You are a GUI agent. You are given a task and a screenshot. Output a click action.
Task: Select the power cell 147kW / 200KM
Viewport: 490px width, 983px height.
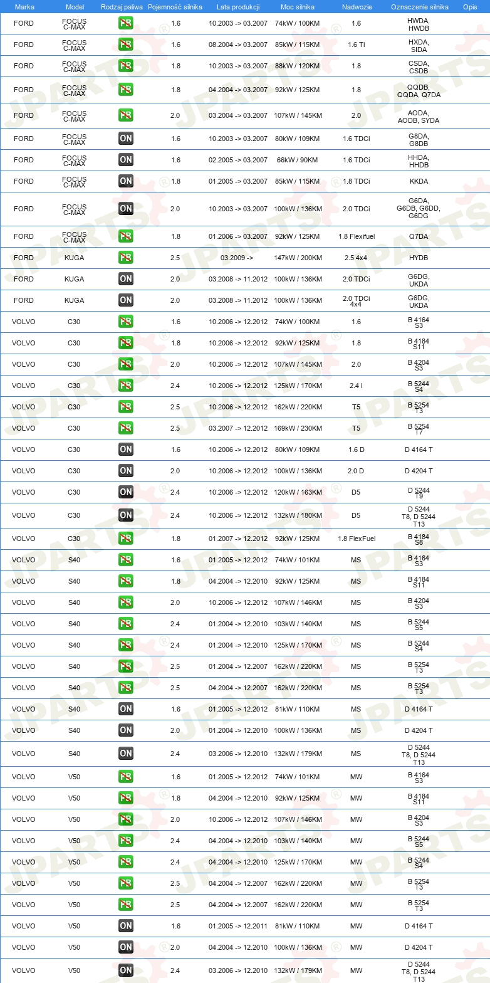click(x=298, y=258)
